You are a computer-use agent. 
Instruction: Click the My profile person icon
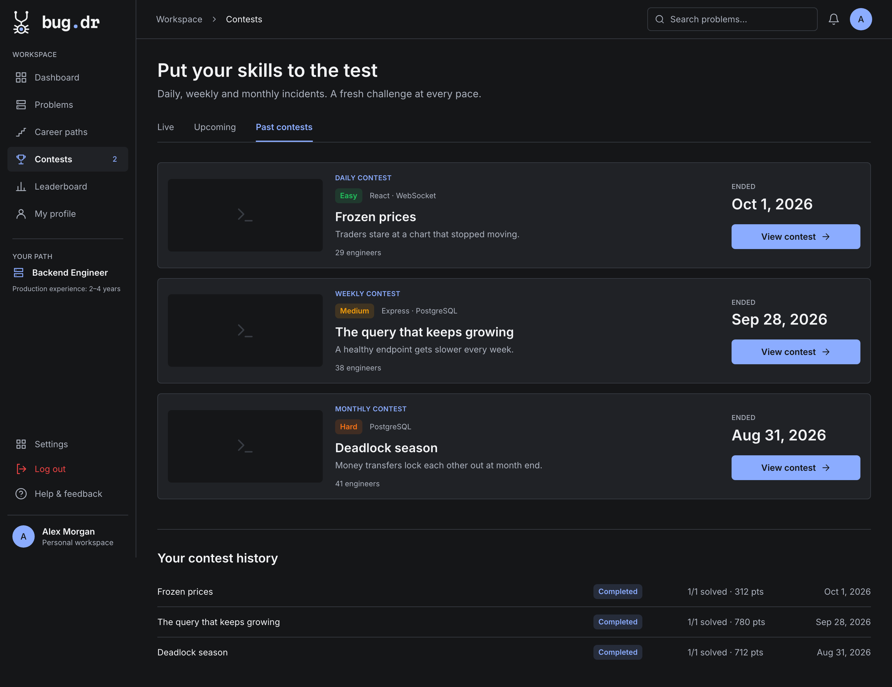pyautogui.click(x=21, y=214)
